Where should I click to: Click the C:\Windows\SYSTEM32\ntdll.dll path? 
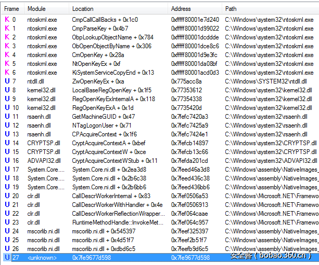pos(266,81)
